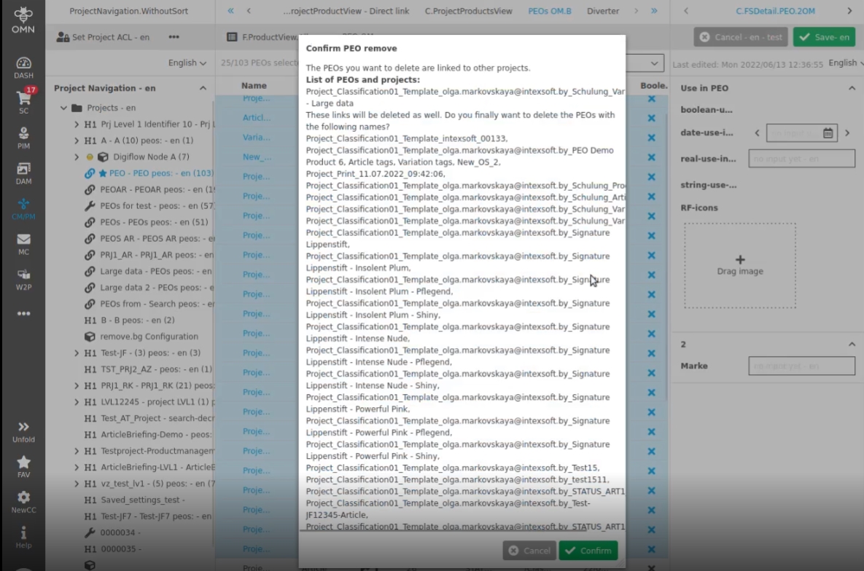Viewport: 864px width, 571px height.
Task: Collapse the section labeled 2
Action: coord(852,344)
